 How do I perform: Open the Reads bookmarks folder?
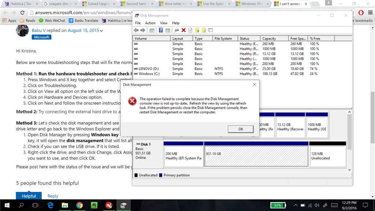[27, 21]
